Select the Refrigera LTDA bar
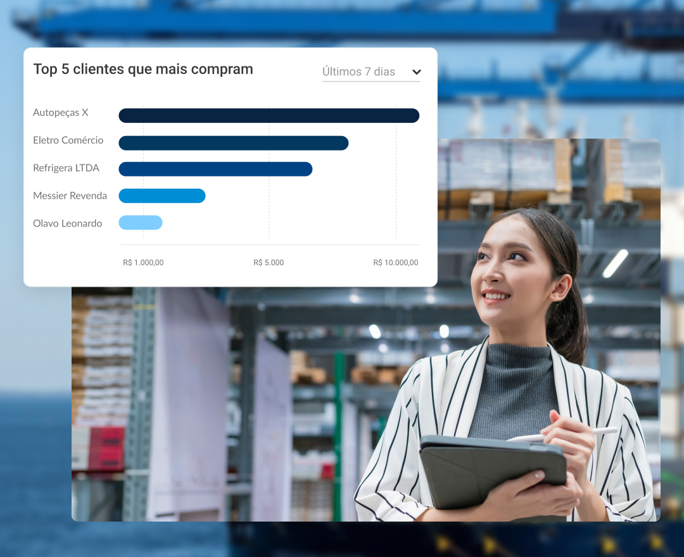The image size is (684, 557). (215, 169)
